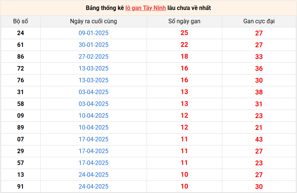Open the 24-04-2025 date in row 13
Viewport: 297px width, 193px height.
point(93,175)
